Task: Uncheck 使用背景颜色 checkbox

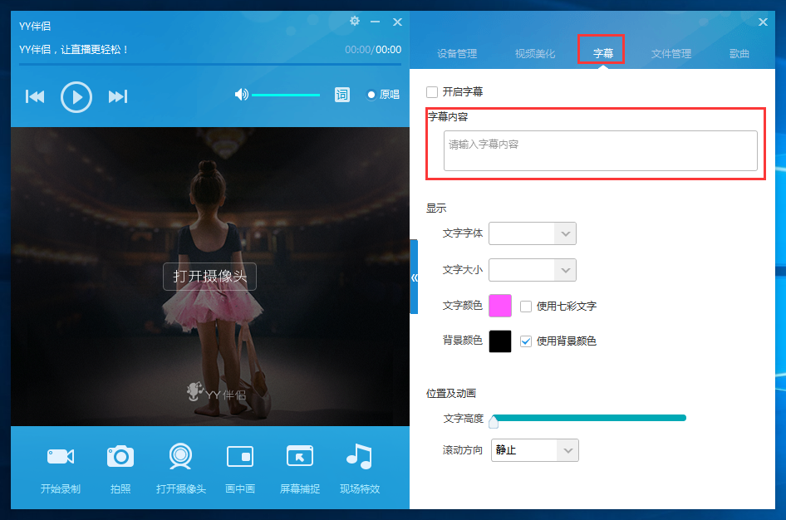Action: 526,341
